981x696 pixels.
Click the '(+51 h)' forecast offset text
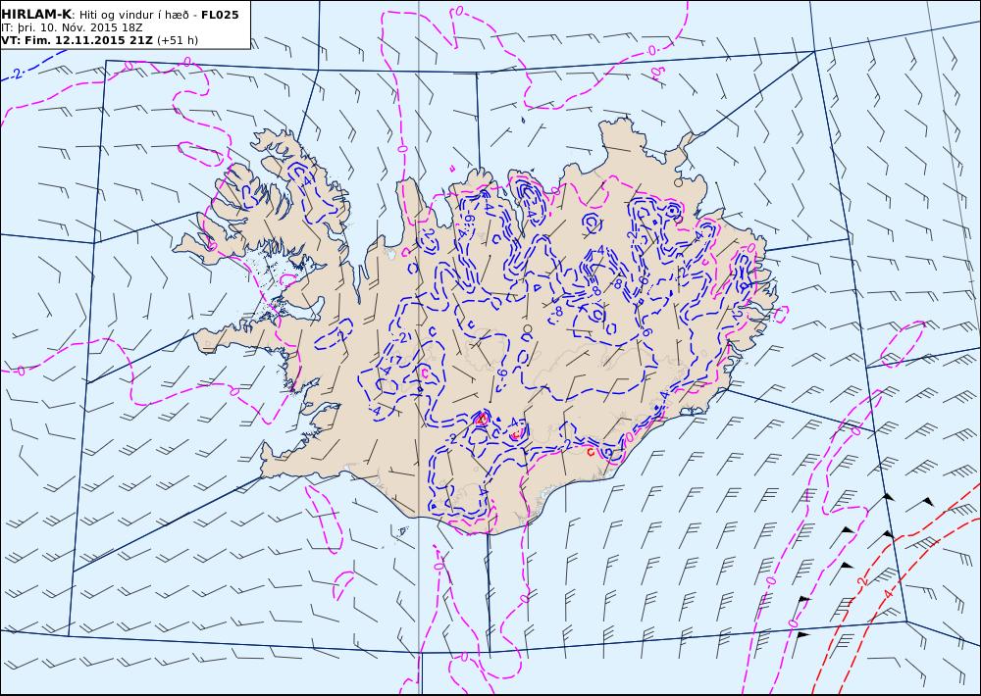177,40
